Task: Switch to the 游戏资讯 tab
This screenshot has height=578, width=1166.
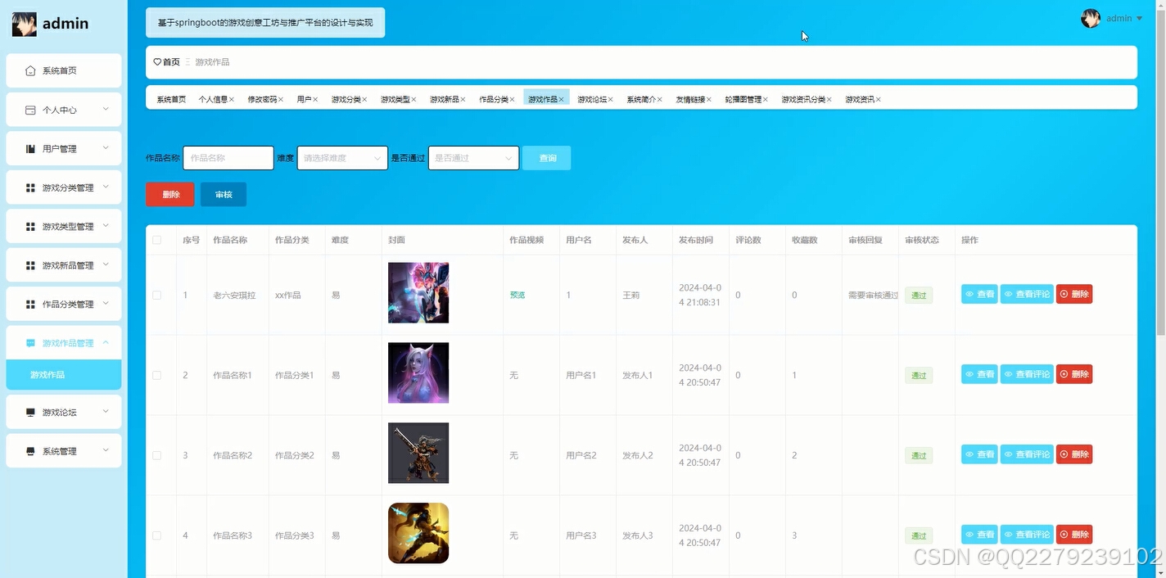Action: (859, 98)
